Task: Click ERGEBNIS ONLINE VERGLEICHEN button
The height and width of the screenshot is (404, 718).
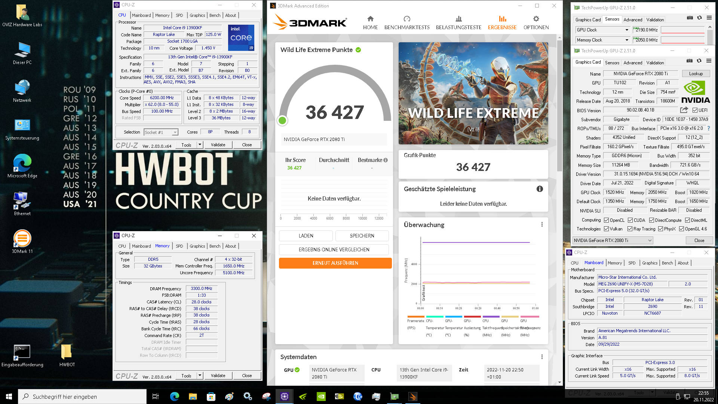Action: click(334, 250)
